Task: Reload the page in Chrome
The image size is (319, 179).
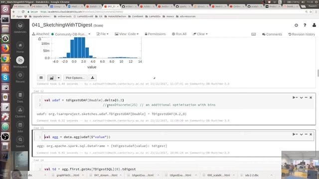Action: tap(23, 12)
